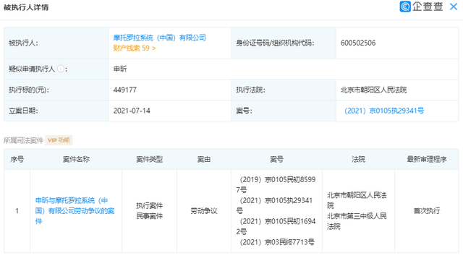Screen dimensions: 463x266
Task: Click the 法院 column header
Action: (x=359, y=159)
